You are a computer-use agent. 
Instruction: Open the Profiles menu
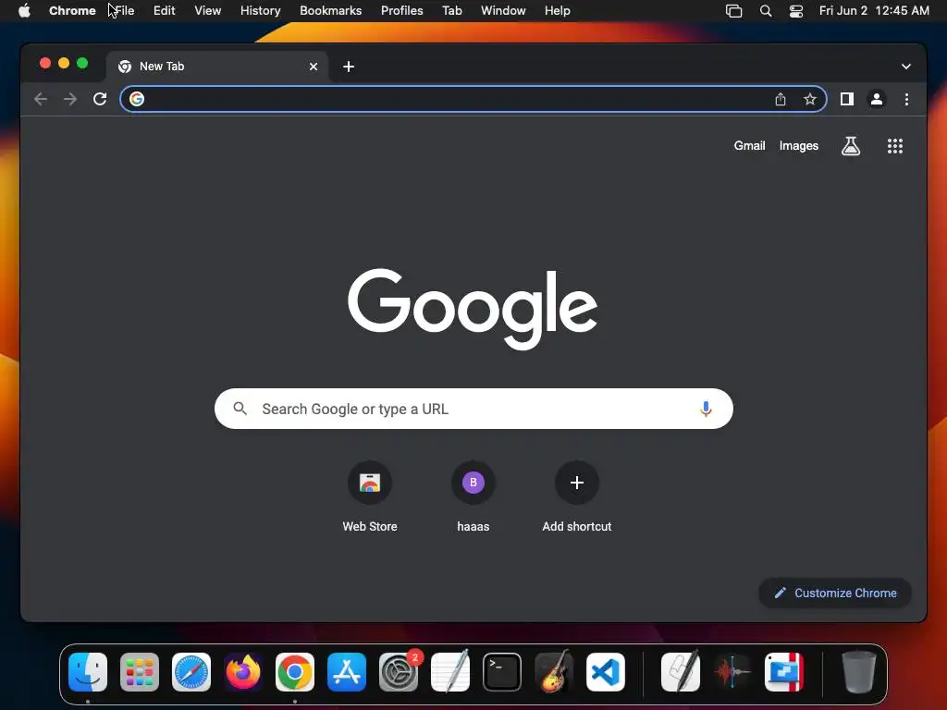point(401,10)
